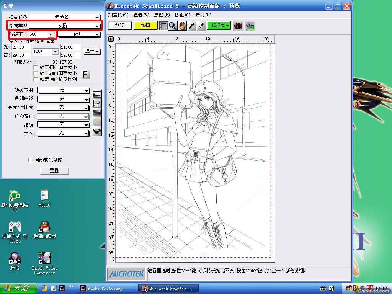
Task: Select the marquee scan frame tool
Action: (x=163, y=26)
